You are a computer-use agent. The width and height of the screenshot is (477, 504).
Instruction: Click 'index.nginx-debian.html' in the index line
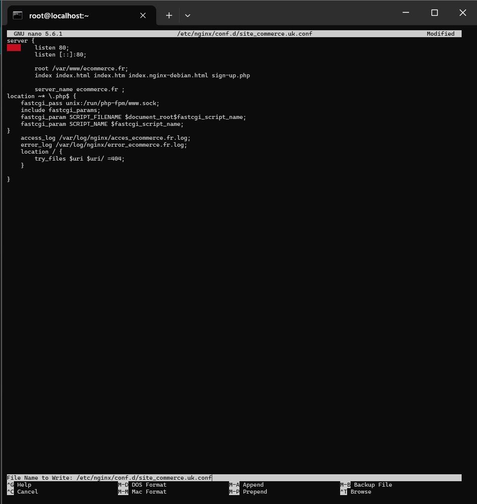point(168,75)
